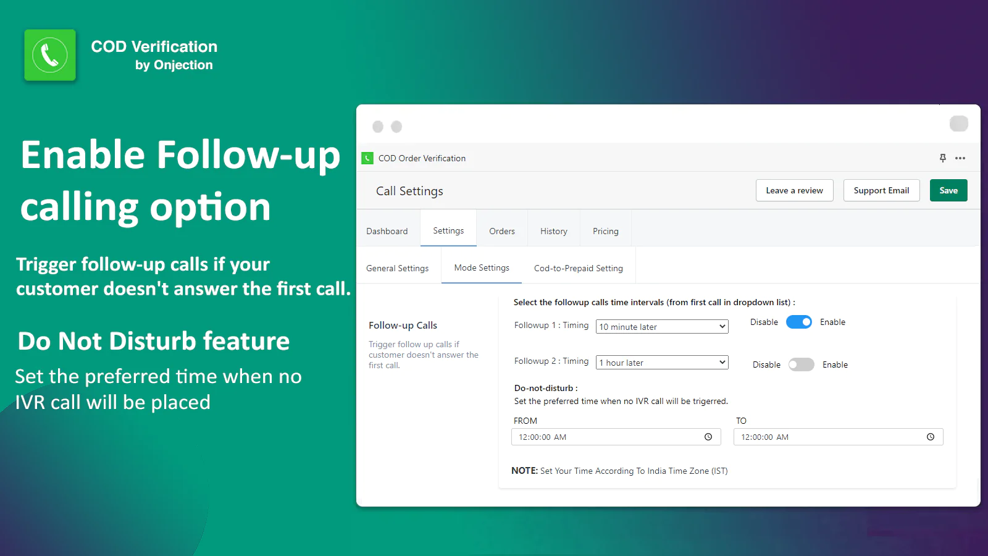Toggle the Followup 1 enable switch

tap(798, 322)
